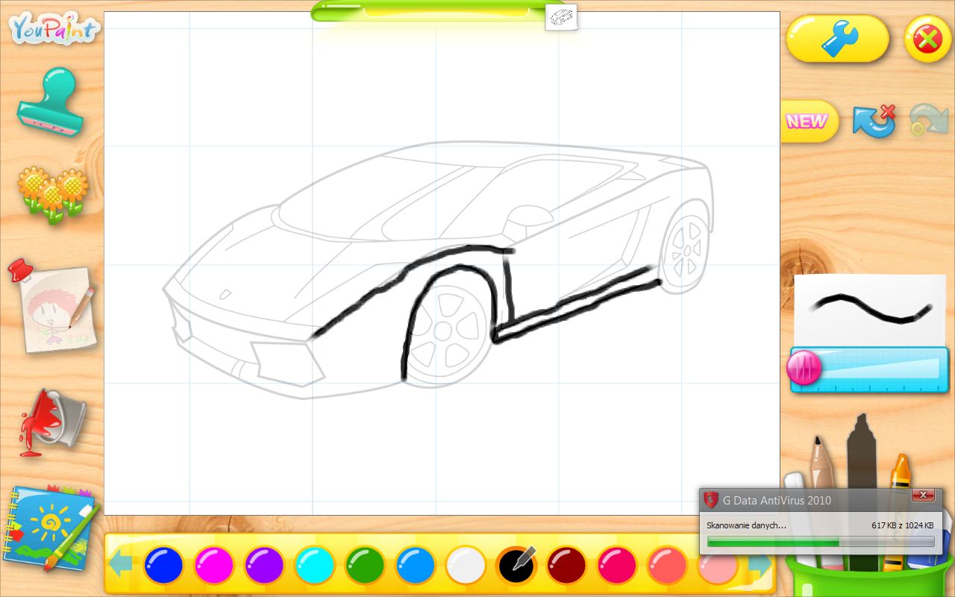Choose the black color swatch
This screenshot has height=597, width=955.
coord(516,565)
